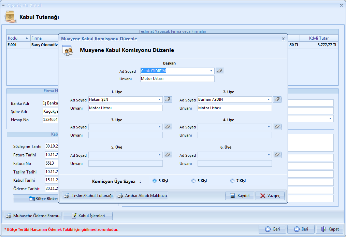
Task: Print the Teslim/Kabul Tutanağı
Action: 88,196
